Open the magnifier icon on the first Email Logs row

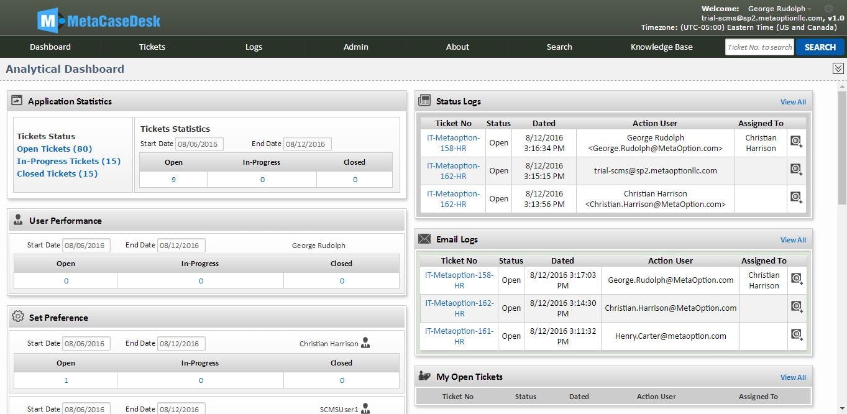(x=797, y=278)
